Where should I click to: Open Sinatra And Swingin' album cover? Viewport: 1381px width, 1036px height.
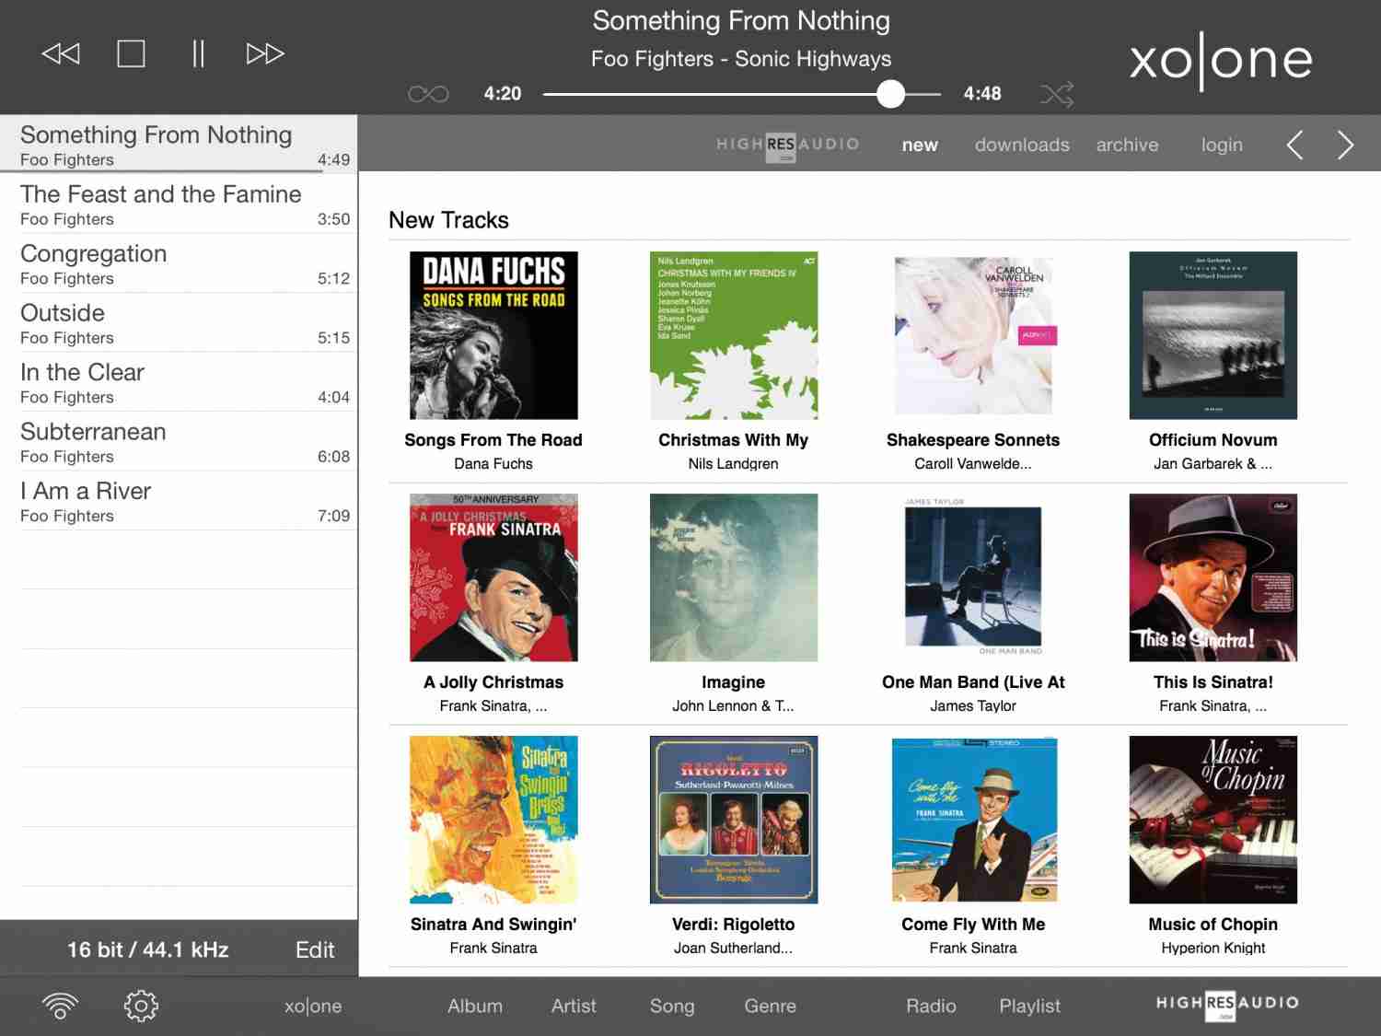click(x=493, y=820)
